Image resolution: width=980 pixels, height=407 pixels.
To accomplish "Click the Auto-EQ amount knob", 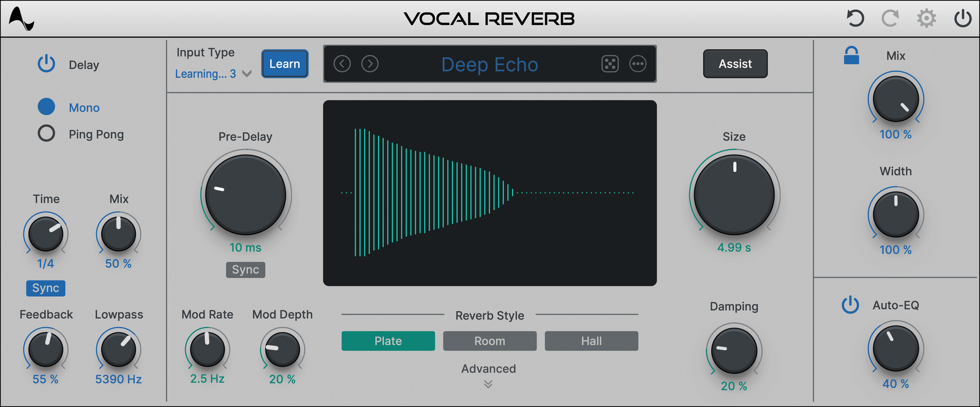I will pyautogui.click(x=896, y=348).
